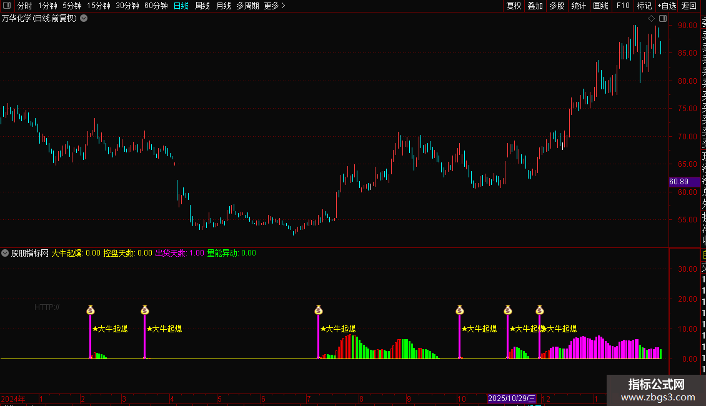Screen dimensions: 706x406
Task: Click the 复权 button
Action: tap(514, 6)
